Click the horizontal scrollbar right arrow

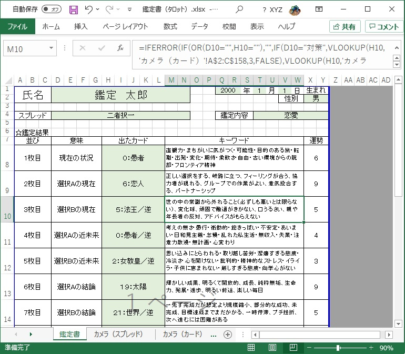[389, 335]
